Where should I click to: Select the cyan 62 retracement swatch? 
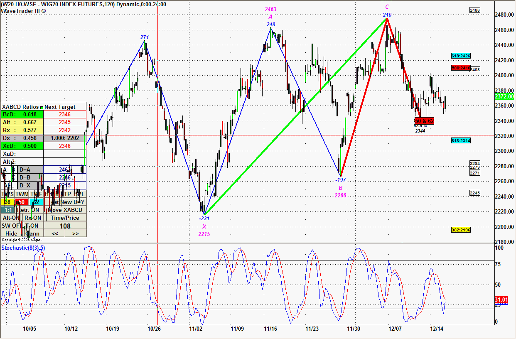click(36, 202)
